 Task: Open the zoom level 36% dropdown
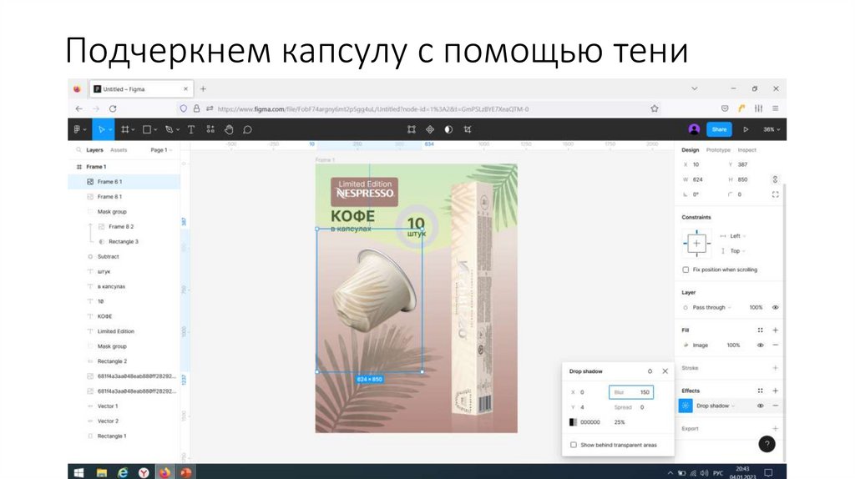click(771, 129)
